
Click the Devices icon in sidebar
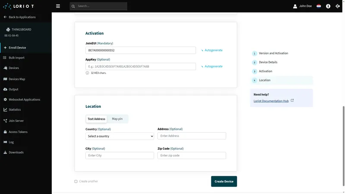coord(5,68)
